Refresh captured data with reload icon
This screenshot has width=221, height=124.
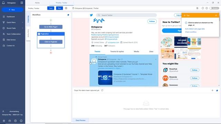[x=102, y=90]
